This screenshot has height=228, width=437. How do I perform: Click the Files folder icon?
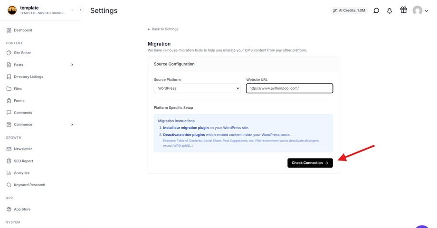tap(9, 89)
